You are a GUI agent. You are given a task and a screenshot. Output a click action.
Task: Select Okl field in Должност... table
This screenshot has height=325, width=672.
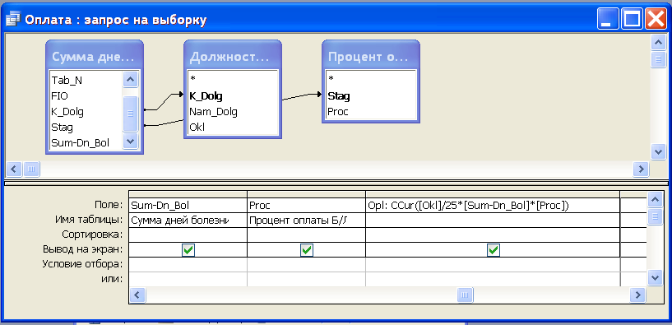(197, 128)
